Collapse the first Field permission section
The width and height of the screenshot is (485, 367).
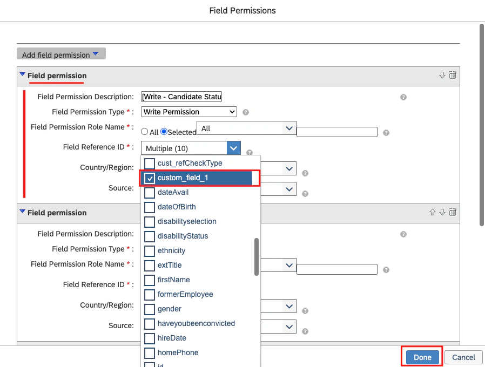[22, 75]
